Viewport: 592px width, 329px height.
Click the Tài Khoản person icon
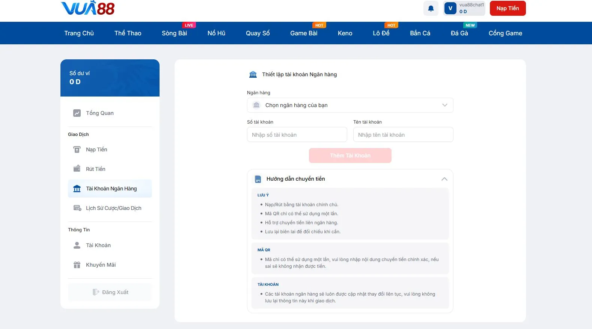pos(77,245)
